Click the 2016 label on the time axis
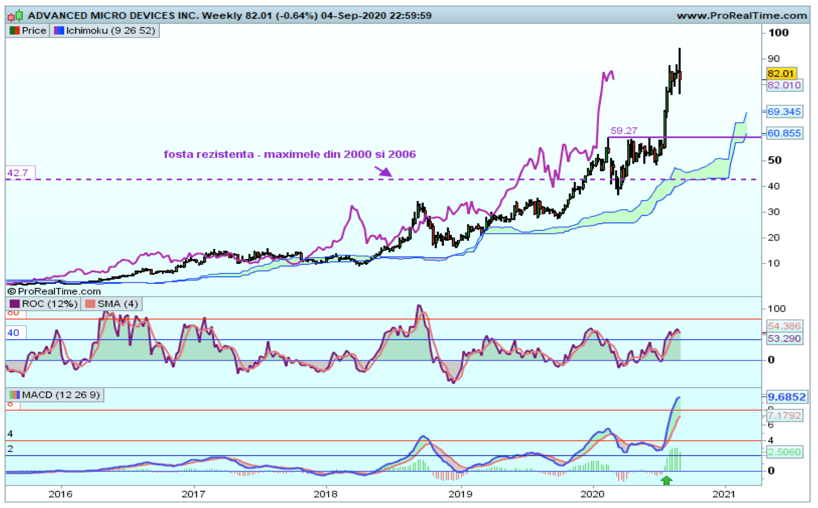 point(60,494)
